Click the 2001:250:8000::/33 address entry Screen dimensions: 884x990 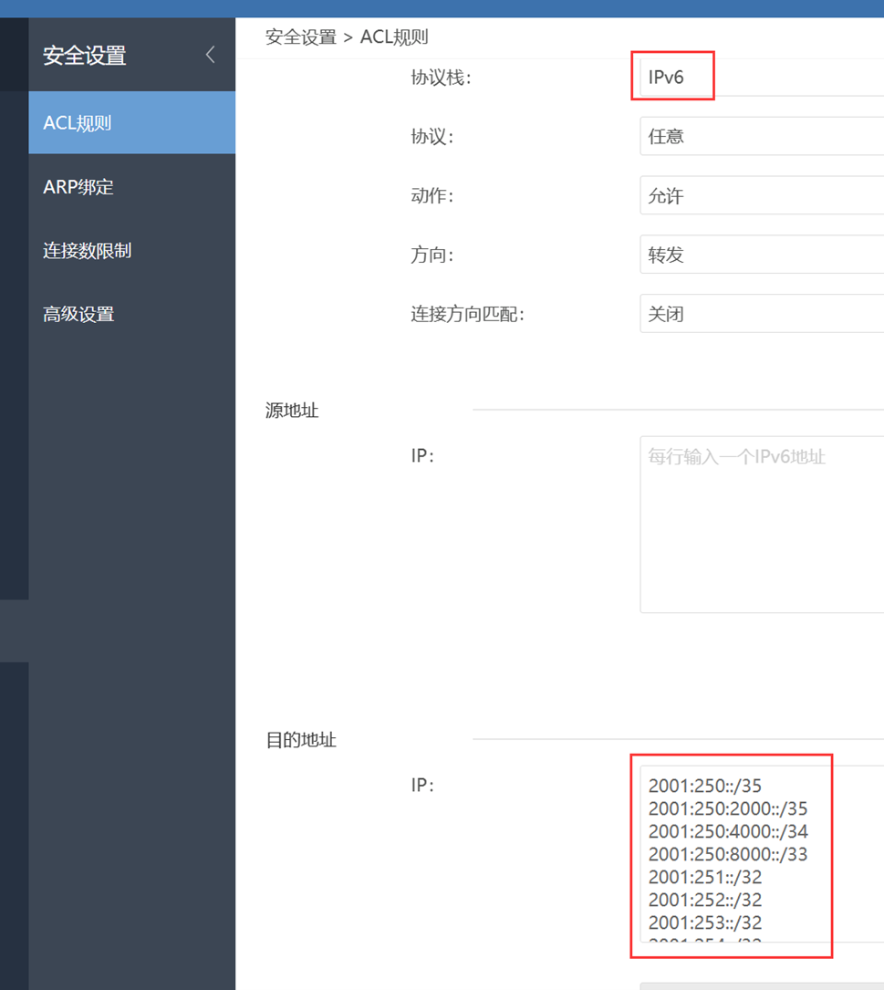click(727, 854)
